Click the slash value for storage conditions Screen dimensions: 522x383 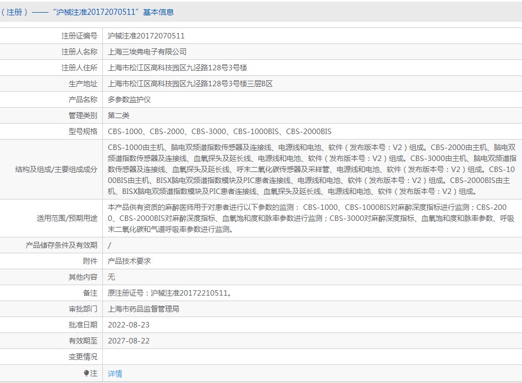[109, 246]
